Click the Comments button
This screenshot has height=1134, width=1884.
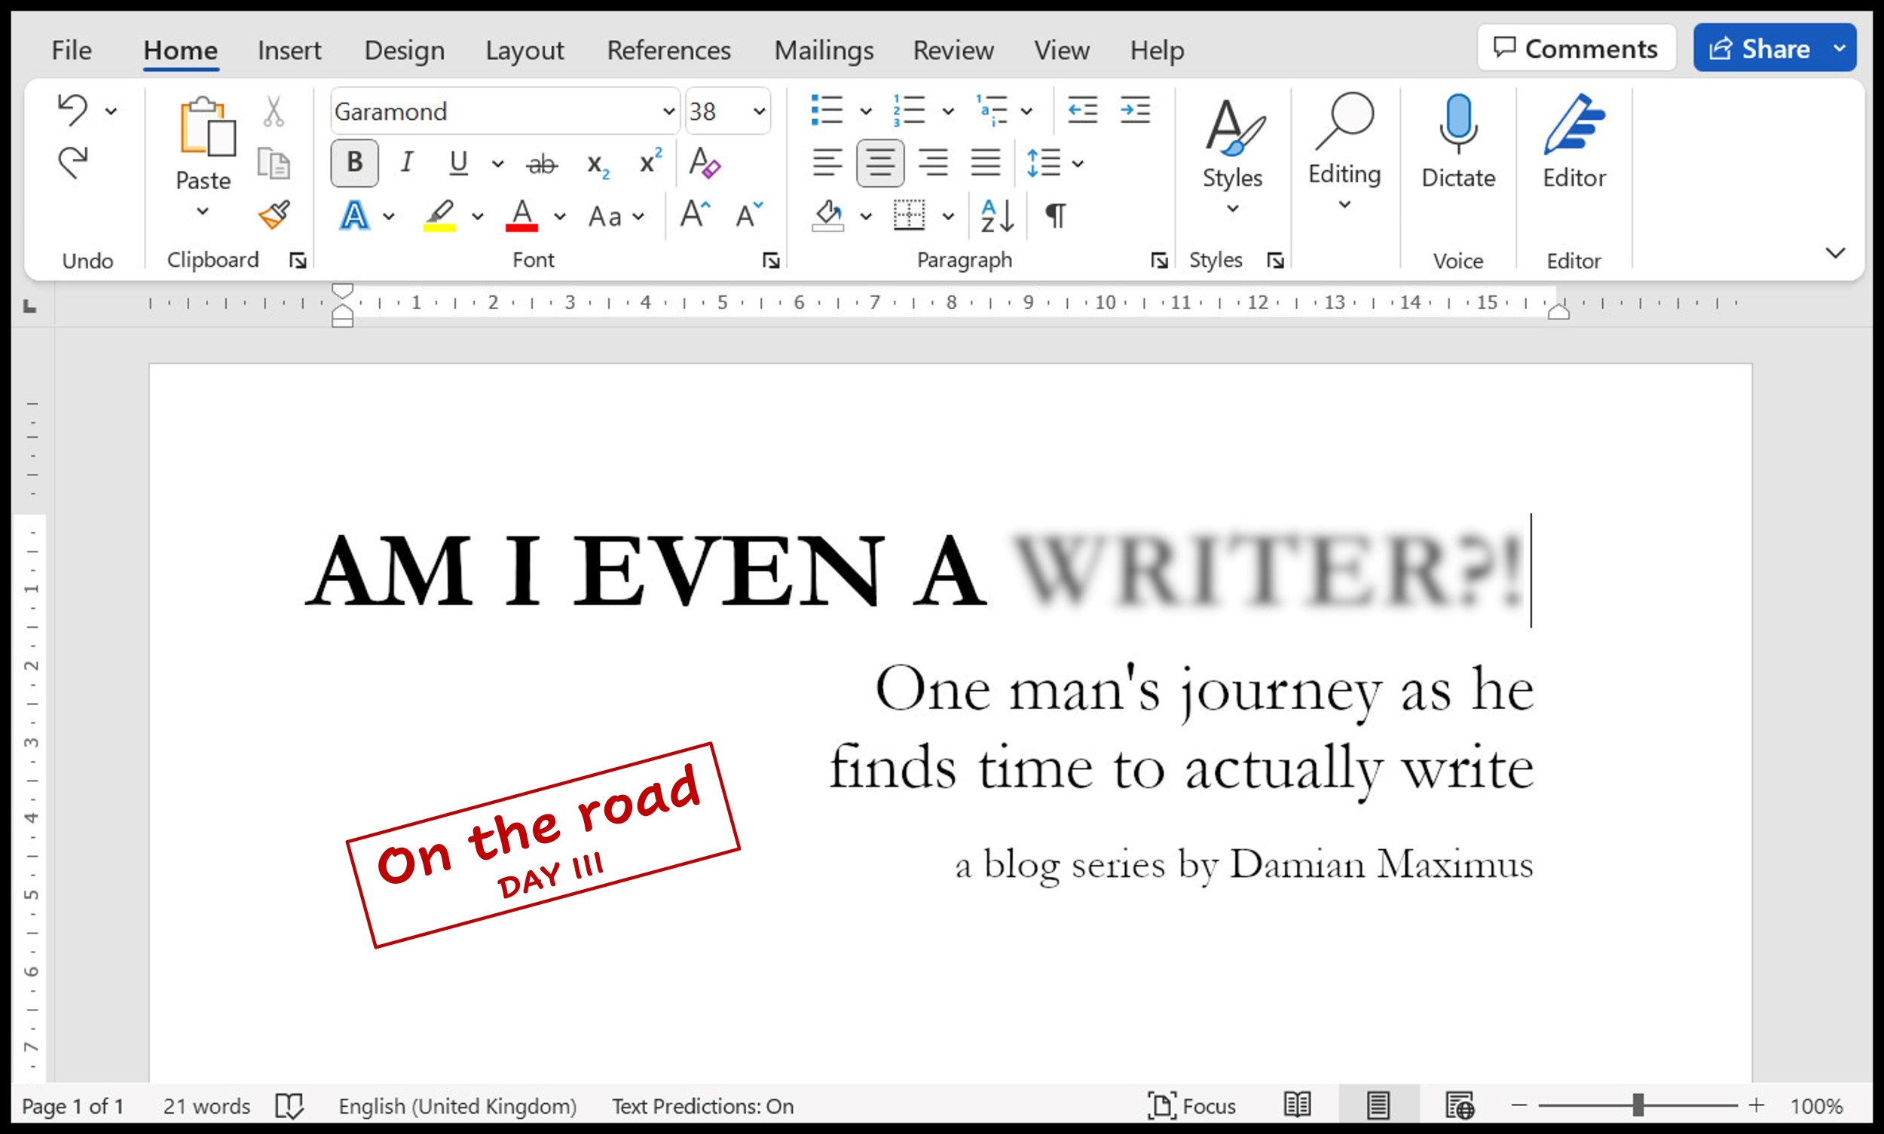click(x=1576, y=48)
